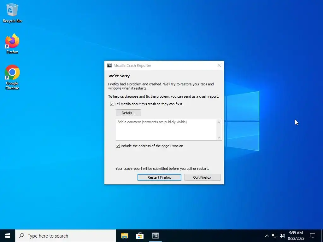This screenshot has height=242, width=323.
Task: Click the Type here to search box
Action: [x=66, y=236]
